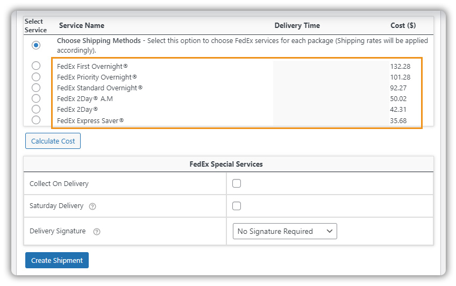
Task: Click the FedEx Priority Overnight label
Action: coord(97,77)
